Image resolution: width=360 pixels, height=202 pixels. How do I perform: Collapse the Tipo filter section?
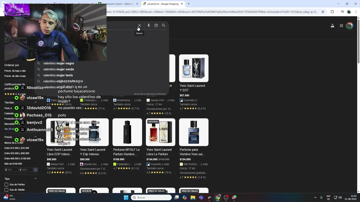click(x=36, y=179)
